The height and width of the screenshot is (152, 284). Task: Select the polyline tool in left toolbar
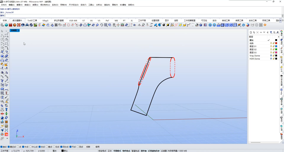coord(2,36)
